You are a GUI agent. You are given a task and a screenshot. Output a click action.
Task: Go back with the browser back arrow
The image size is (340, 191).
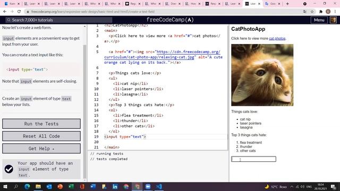[5, 12]
